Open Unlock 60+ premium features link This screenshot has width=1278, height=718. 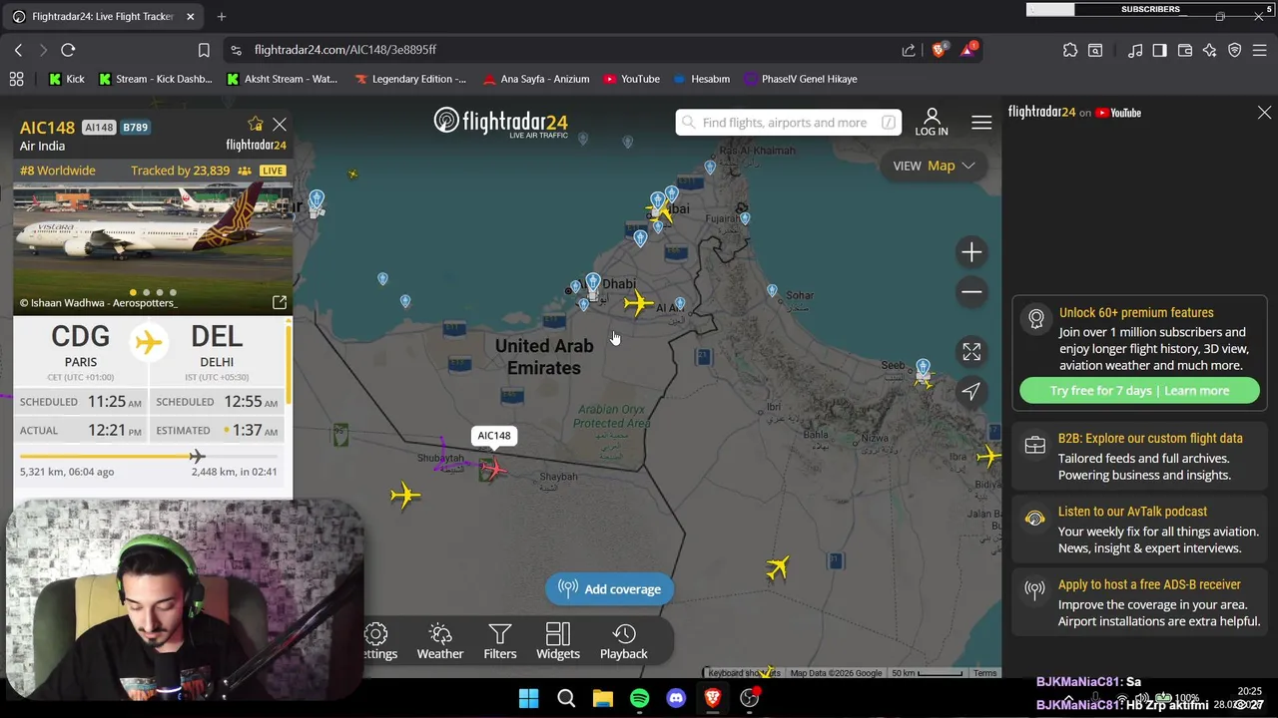[1136, 313]
